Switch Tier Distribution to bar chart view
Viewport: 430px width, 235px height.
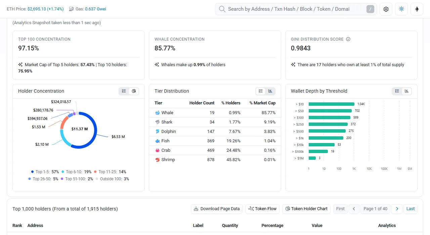pyautogui.click(x=270, y=91)
